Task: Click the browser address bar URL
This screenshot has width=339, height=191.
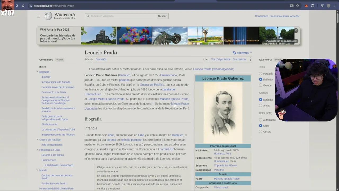Action: pyautogui.click(x=54, y=6)
